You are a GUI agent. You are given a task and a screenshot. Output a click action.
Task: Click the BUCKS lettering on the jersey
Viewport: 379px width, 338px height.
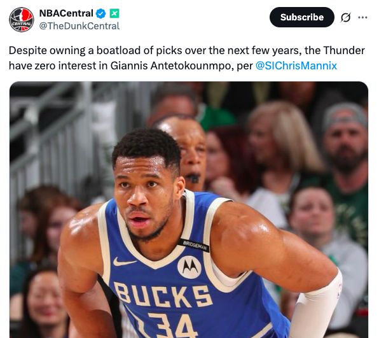163,295
